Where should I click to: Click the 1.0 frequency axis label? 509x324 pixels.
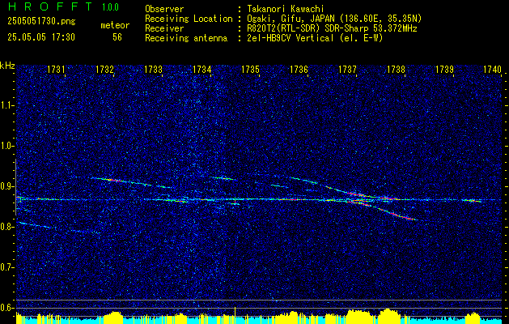(6, 147)
